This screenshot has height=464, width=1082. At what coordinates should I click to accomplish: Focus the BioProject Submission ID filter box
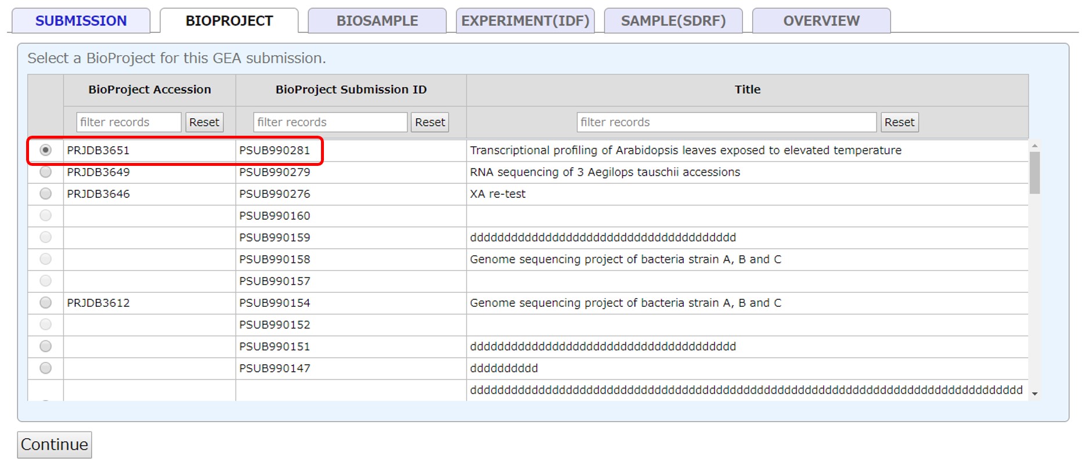pos(330,122)
